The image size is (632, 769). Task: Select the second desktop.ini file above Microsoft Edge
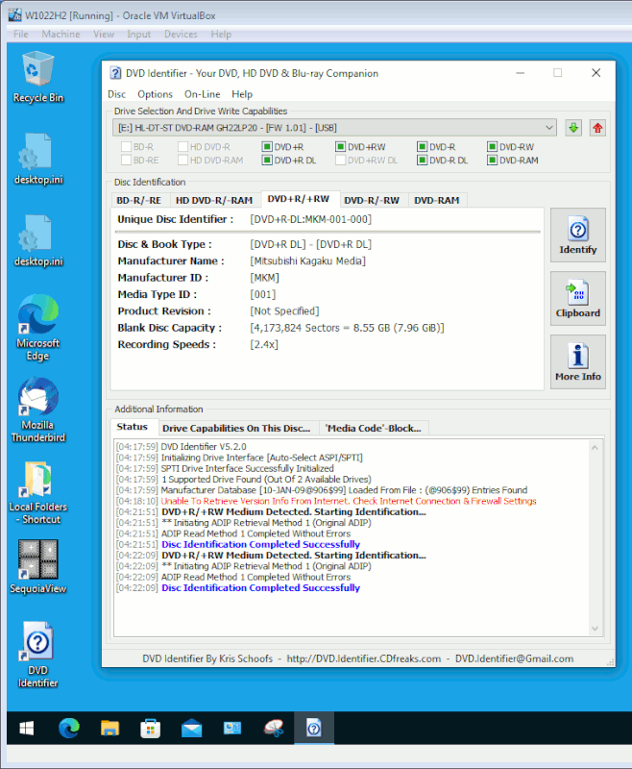tap(38, 241)
